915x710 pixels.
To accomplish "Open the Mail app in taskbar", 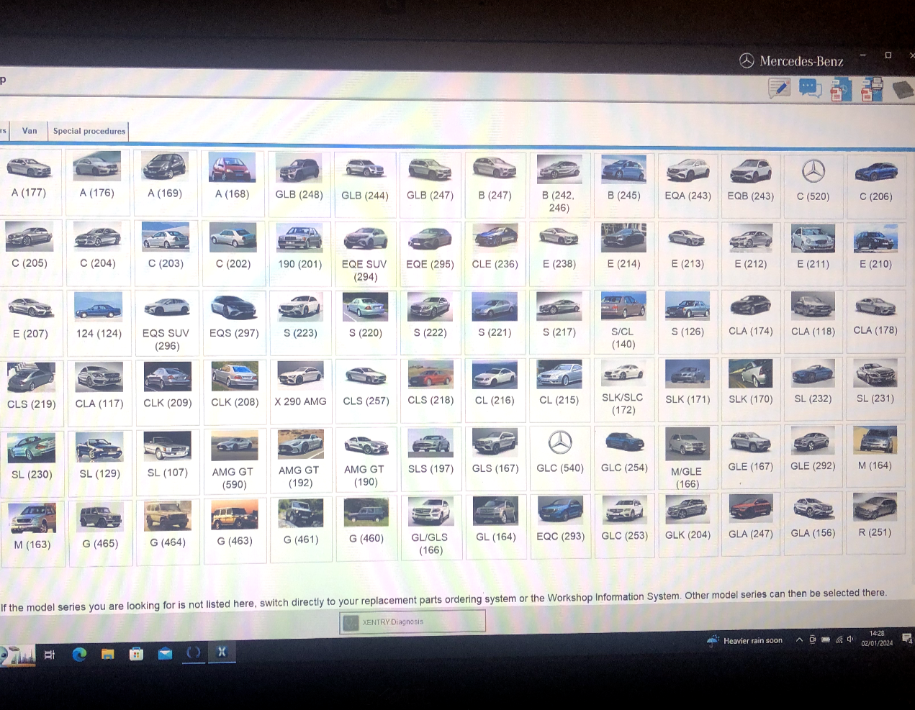I will (165, 654).
